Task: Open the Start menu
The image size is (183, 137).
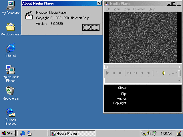Action: 8,133
